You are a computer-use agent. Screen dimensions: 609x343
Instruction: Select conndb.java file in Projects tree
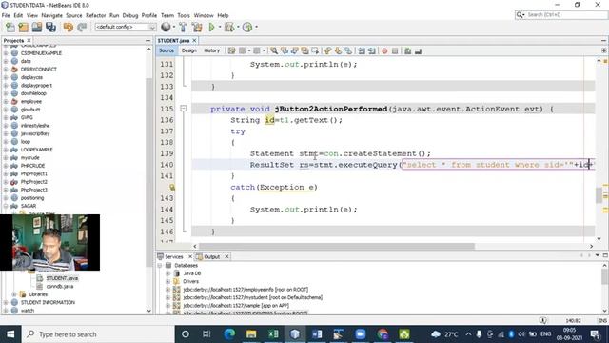pos(60,286)
